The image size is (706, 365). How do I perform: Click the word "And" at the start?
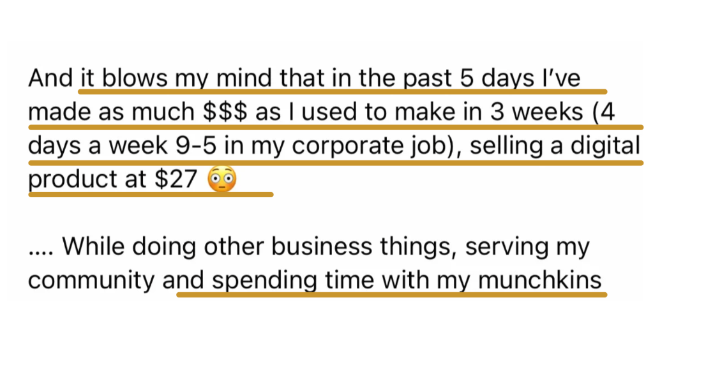tap(50, 78)
